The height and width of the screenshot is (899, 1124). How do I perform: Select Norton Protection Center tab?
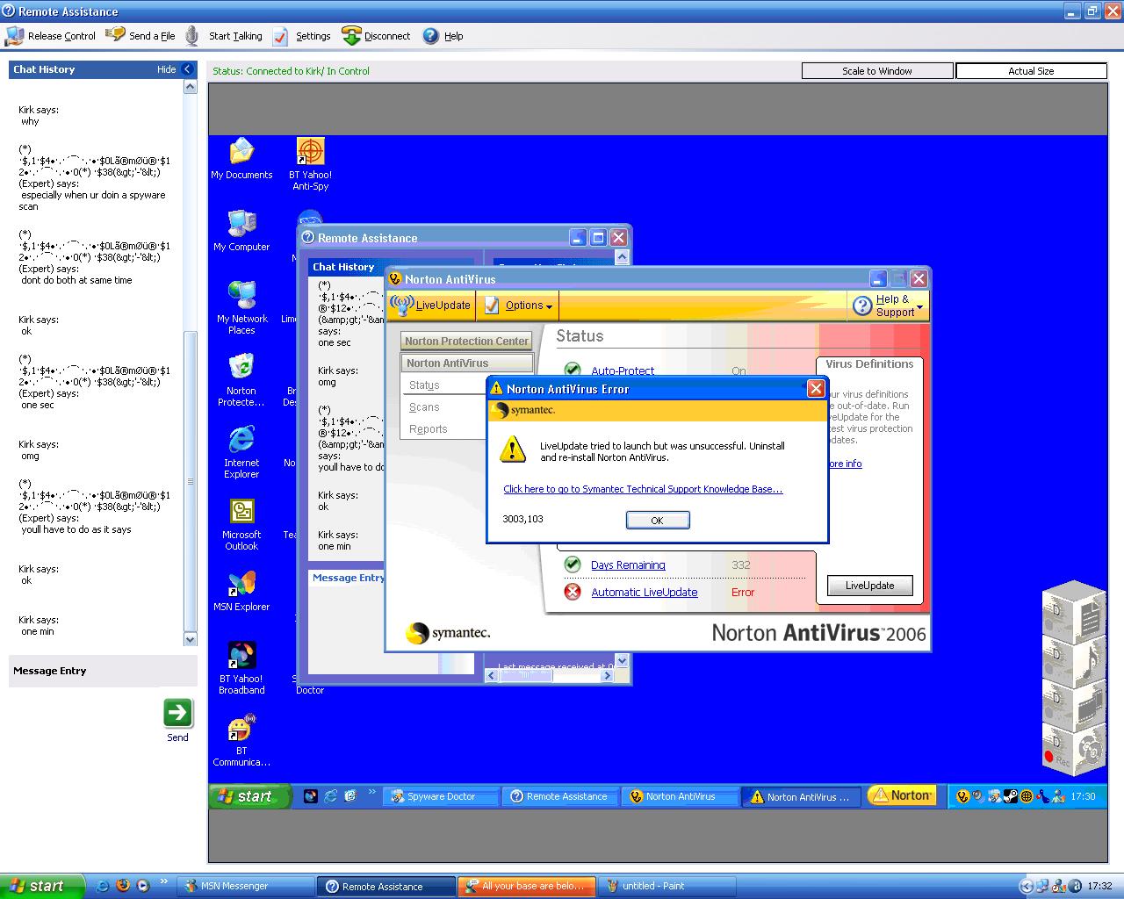click(467, 341)
